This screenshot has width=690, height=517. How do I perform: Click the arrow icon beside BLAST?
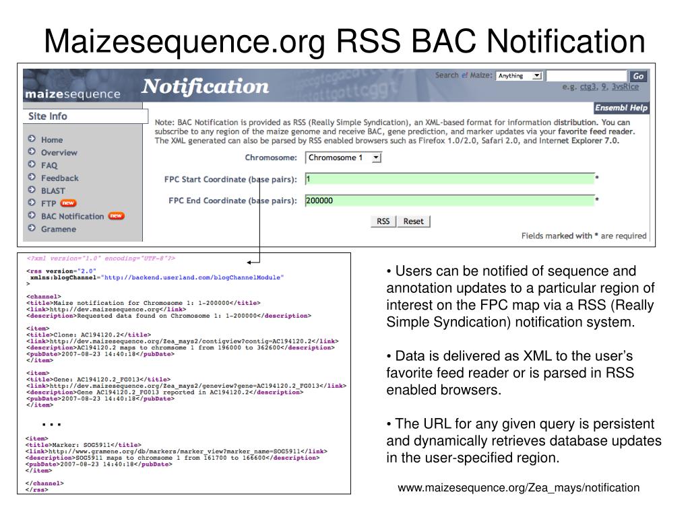click(32, 190)
